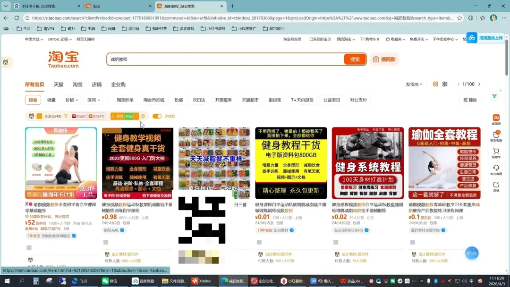Viewport: 510px width, 287px height.
Task: Open 官方客服 in right sidebar
Action: point(496,170)
